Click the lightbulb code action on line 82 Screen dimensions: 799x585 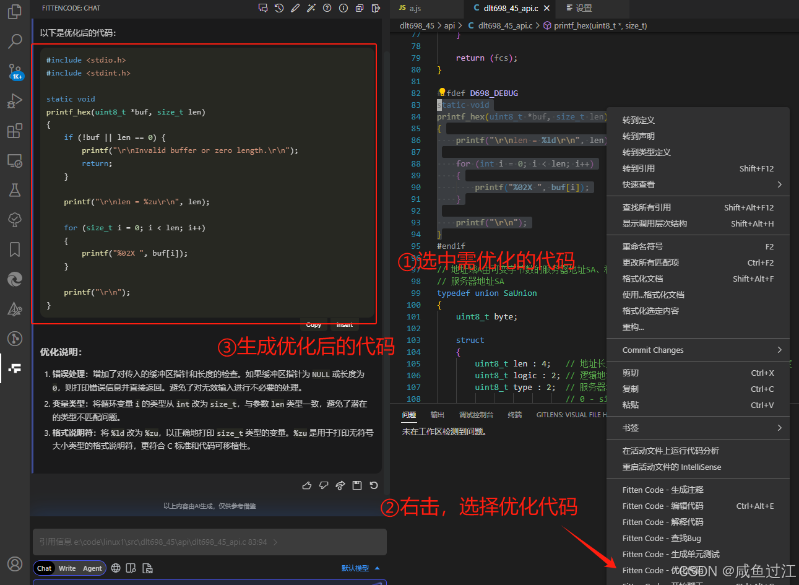pos(441,93)
